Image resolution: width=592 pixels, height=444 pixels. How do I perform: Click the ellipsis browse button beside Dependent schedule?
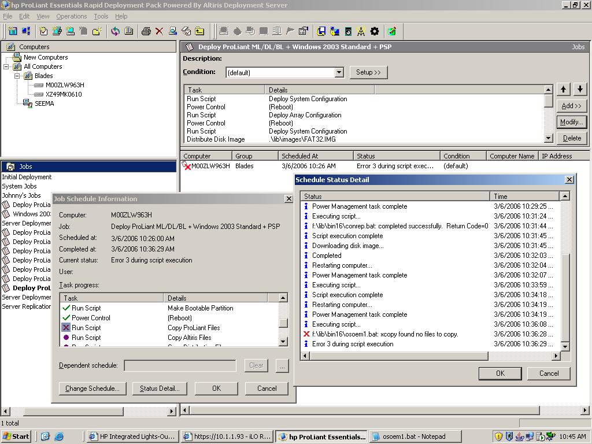click(282, 365)
